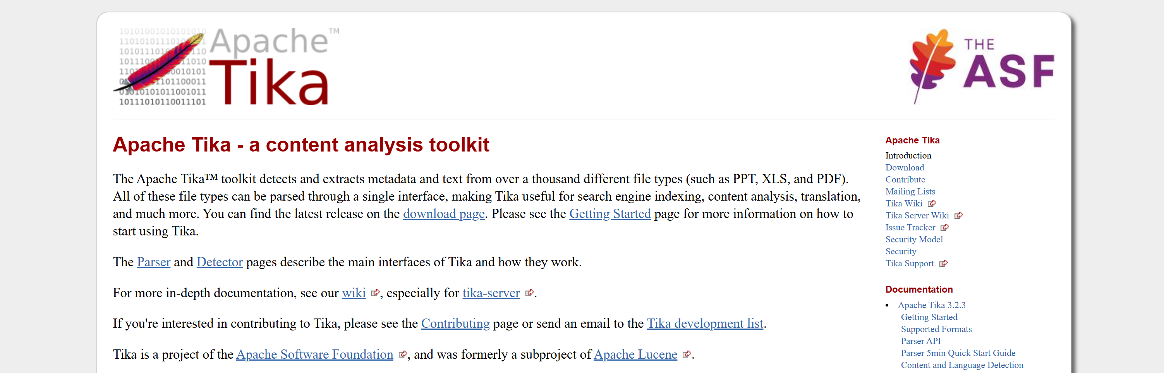Screen dimensions: 1164x373
Task: Click the ASF logo image
Action: point(981,66)
